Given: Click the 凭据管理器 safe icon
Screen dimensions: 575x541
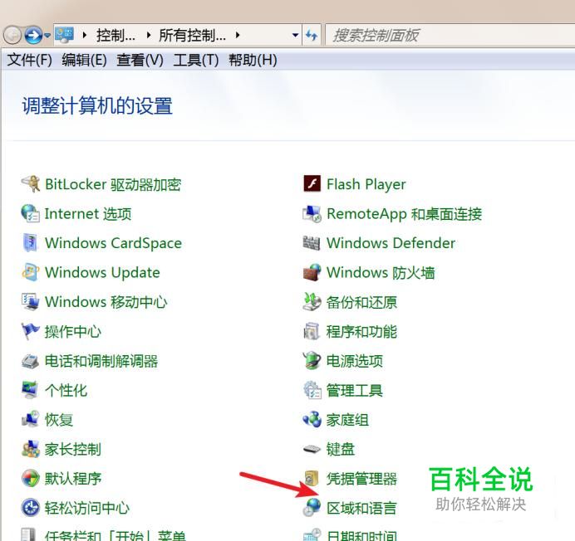Looking at the screenshot, I should point(312,479).
